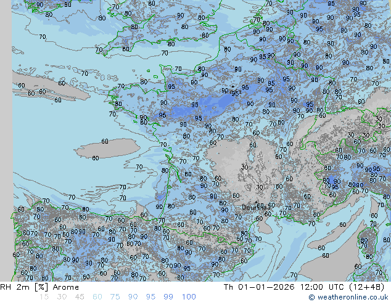Click the black city dot above Dourbes label

pyautogui.click(x=257, y=202)
